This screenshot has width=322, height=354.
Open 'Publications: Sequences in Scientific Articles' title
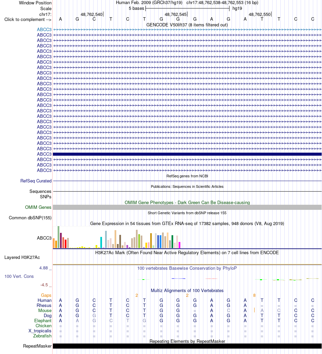point(187,186)
